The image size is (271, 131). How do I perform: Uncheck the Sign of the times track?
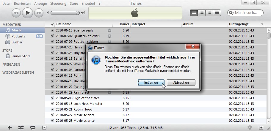[52, 98]
